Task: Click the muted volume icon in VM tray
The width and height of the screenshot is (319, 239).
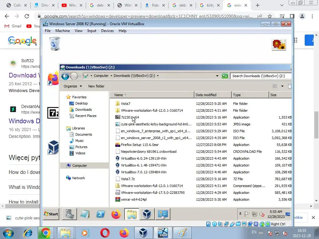Action: pos(262,214)
